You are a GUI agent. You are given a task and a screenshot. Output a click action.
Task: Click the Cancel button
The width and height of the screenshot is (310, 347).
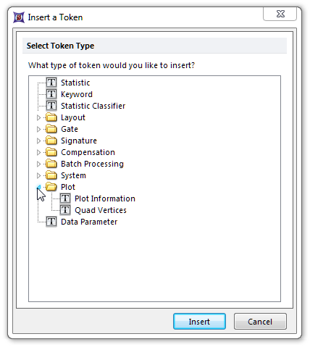coord(260,322)
